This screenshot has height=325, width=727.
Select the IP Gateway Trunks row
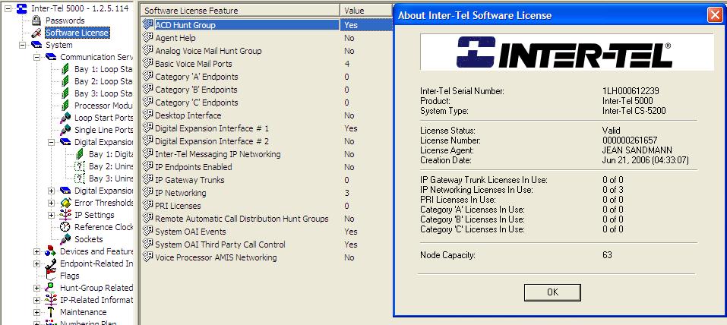click(267, 180)
